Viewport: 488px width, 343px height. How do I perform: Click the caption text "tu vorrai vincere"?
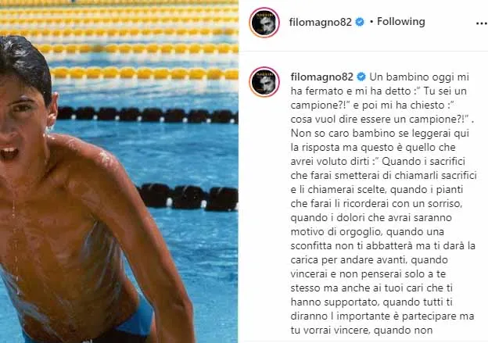(329, 330)
